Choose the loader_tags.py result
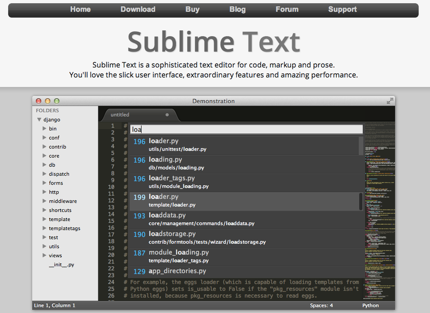Screen dimensions: 430x313 pos(246,183)
